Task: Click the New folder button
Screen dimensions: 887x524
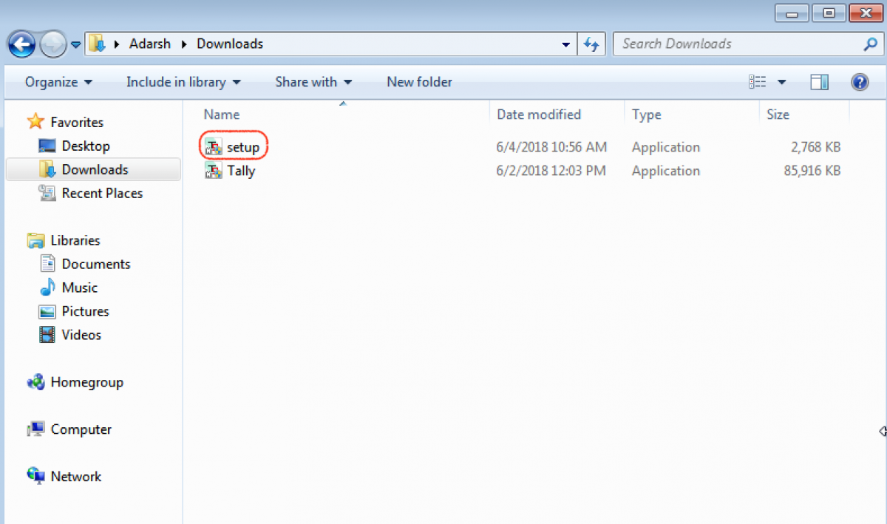Action: (x=419, y=82)
